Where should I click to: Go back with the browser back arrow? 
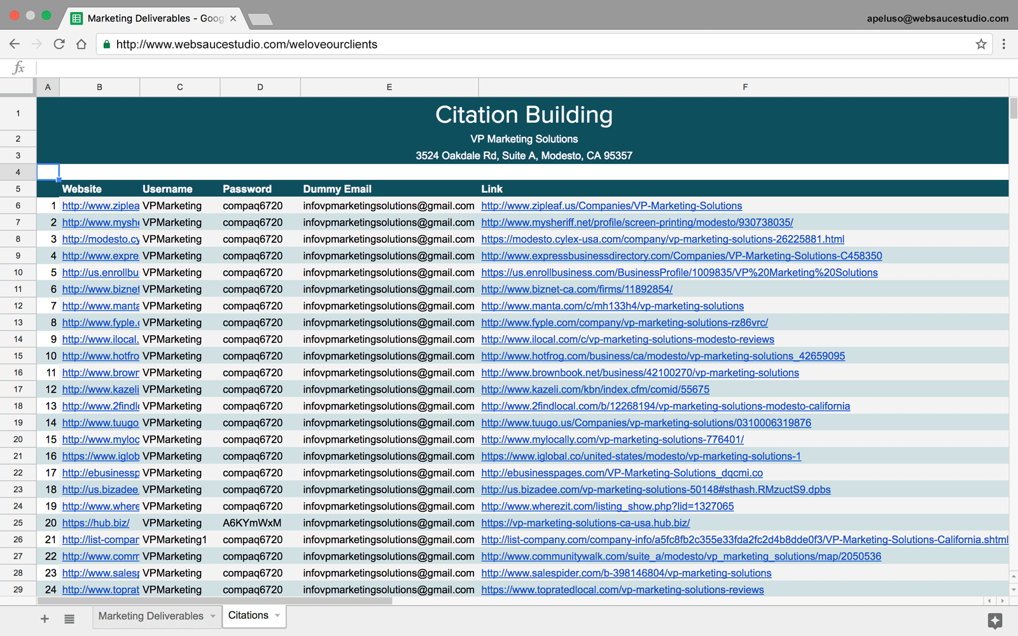[x=15, y=44]
